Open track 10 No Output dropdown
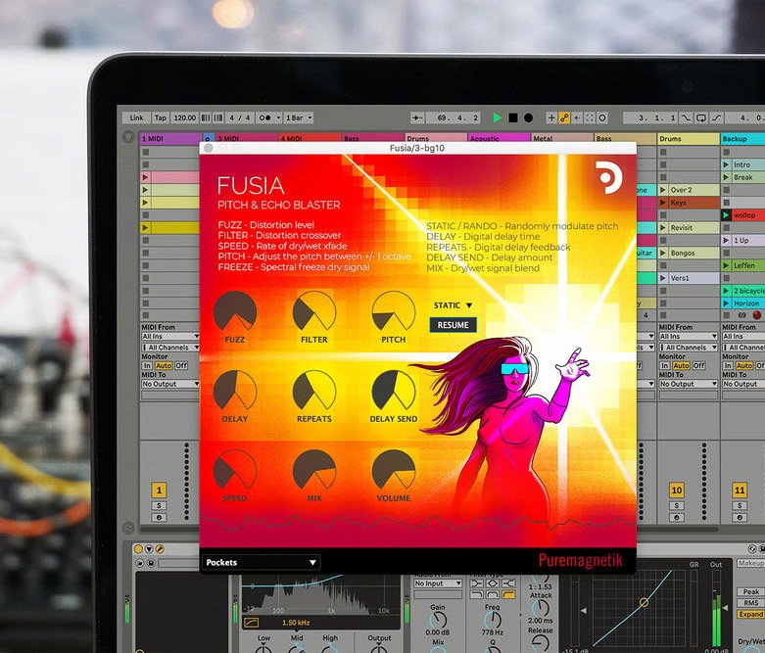The height and width of the screenshot is (653, 765). point(688,384)
